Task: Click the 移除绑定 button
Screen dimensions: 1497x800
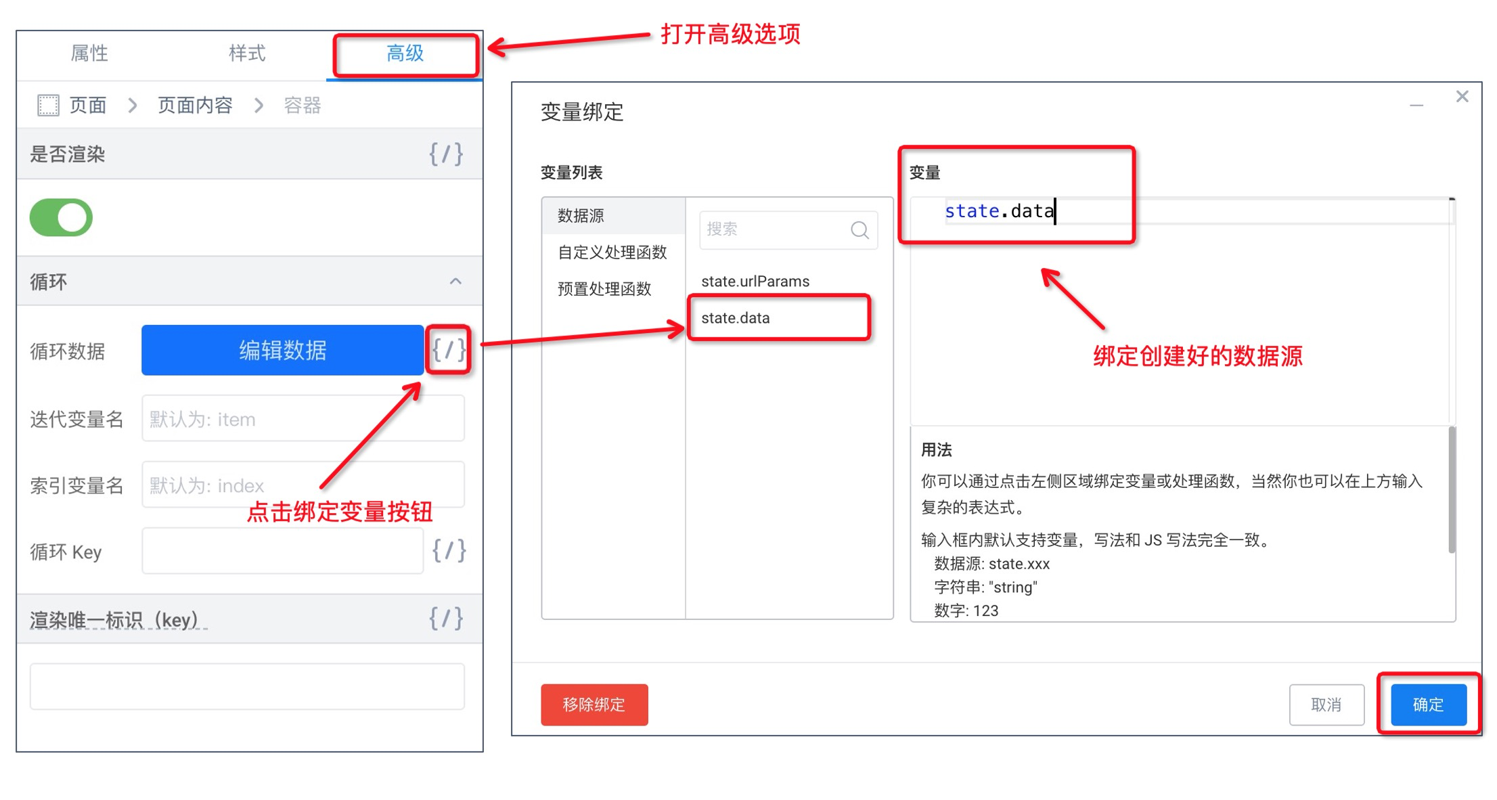Action: click(x=594, y=705)
